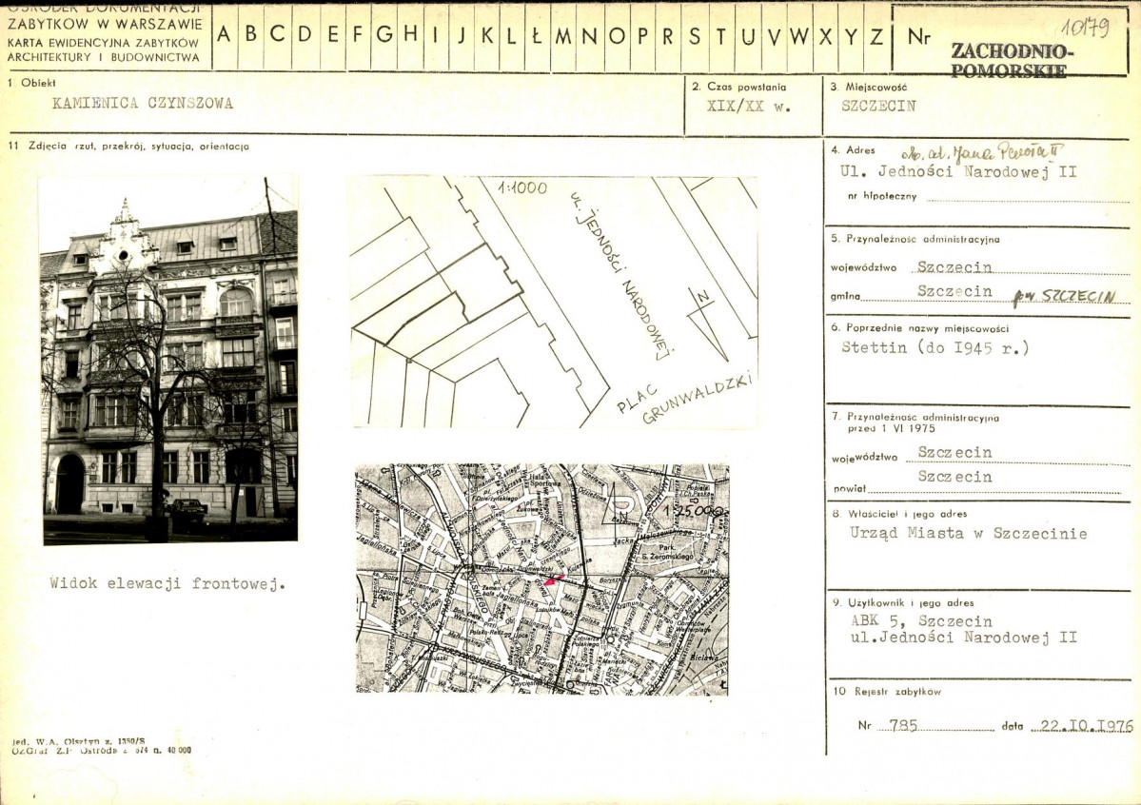Select letter "K" in the alphabet index
The height and width of the screenshot is (805, 1141).
[x=487, y=35]
